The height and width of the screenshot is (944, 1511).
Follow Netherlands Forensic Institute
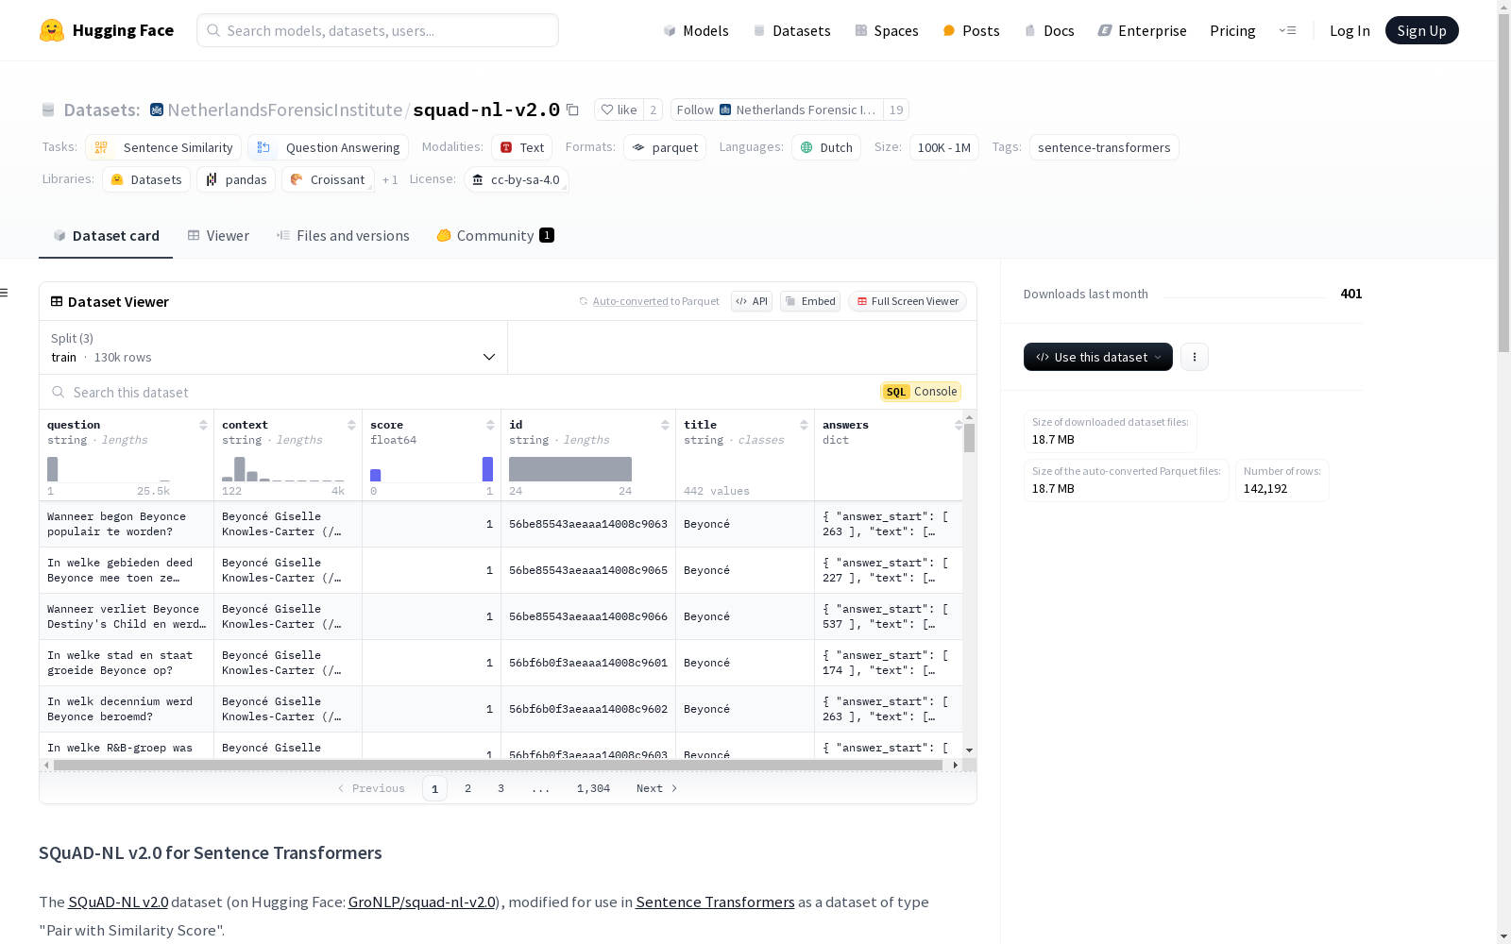pyautogui.click(x=777, y=110)
